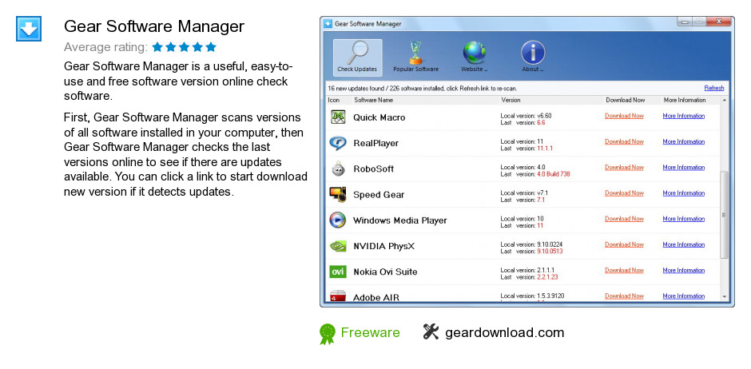Click the Software Name column header
Viewport: 751px width, 369px height.
(374, 100)
